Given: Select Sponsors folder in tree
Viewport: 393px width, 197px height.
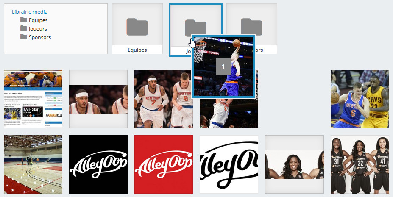Looking at the screenshot, I should click(40, 37).
